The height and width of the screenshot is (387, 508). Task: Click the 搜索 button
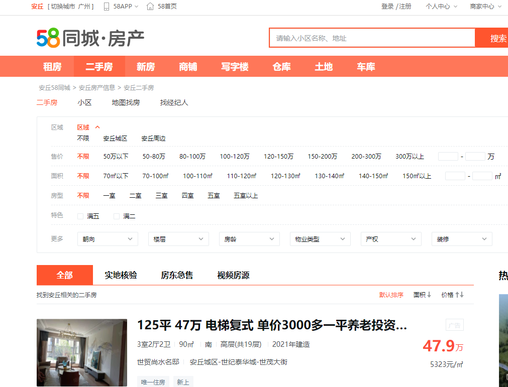(x=492, y=38)
